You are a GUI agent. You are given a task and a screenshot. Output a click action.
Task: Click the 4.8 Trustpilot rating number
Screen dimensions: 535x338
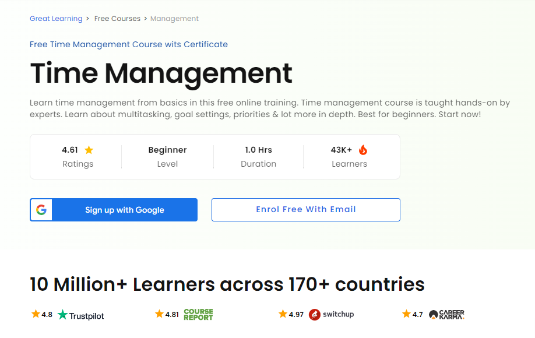(47, 315)
